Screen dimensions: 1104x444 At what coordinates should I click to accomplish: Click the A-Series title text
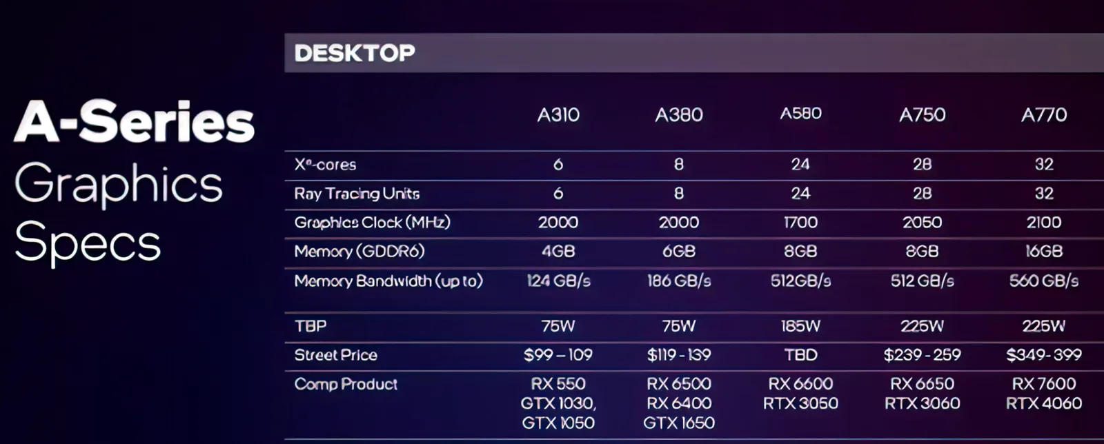pyautogui.click(x=135, y=121)
